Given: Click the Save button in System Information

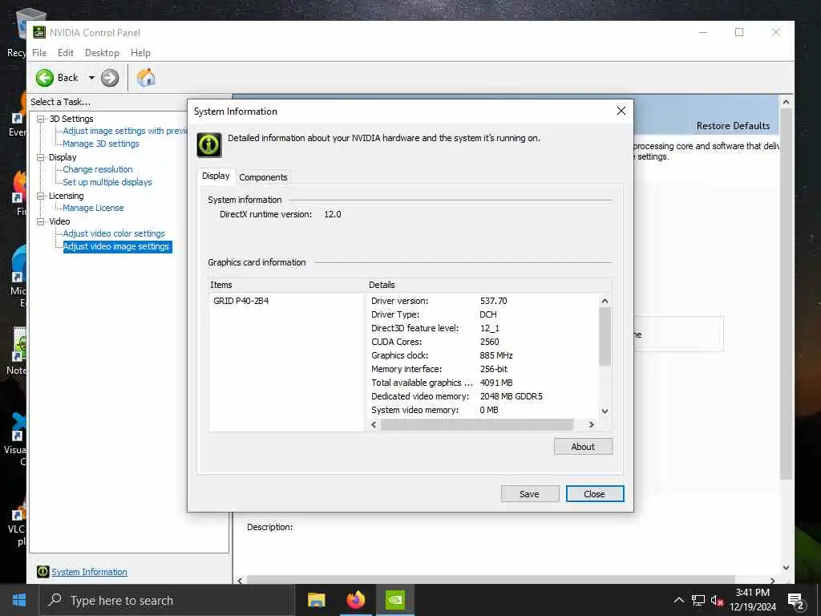Looking at the screenshot, I should (x=529, y=494).
